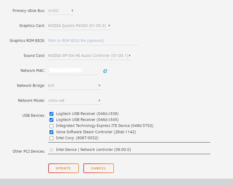Open the Graphics Card dropdown
This screenshot has width=233, height=185.
[x=79, y=26]
